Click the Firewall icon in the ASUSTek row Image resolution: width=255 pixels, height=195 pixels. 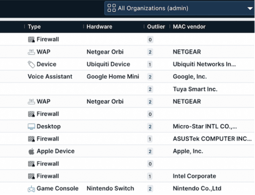point(31,139)
